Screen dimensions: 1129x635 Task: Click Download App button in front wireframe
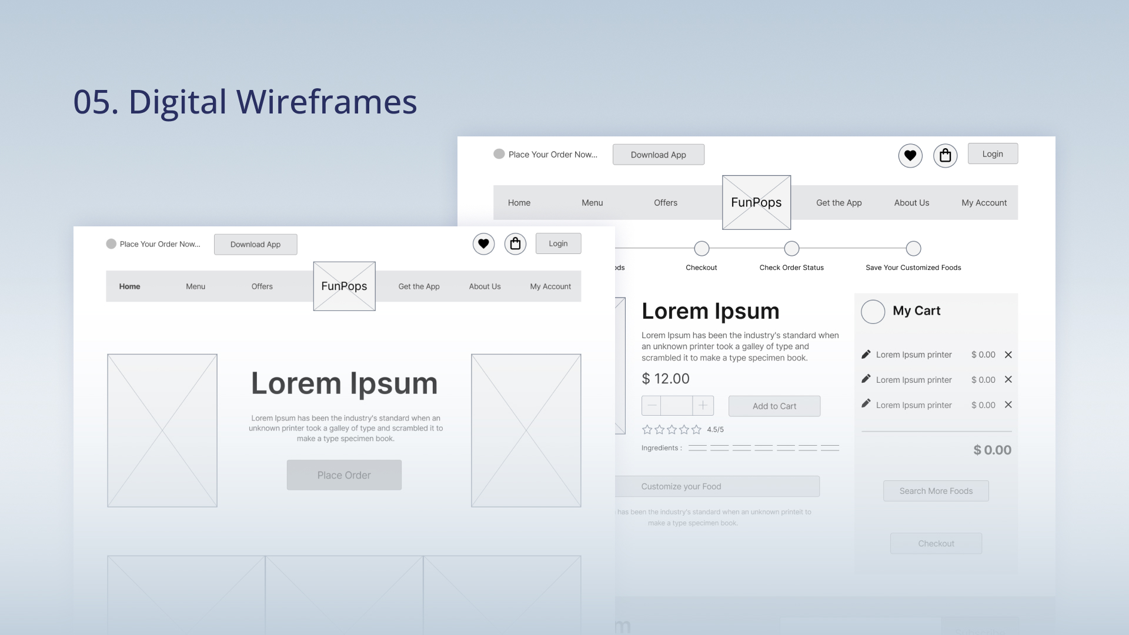point(256,245)
